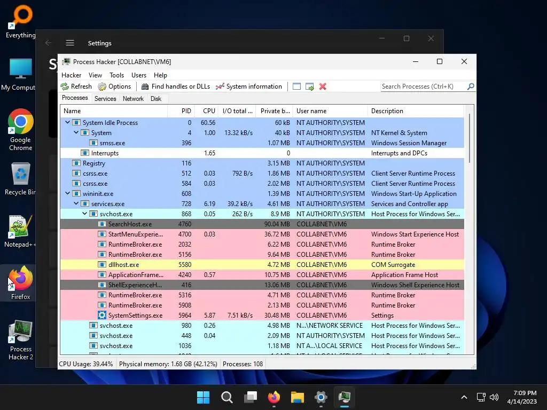Select the Processes tab
Screen dimensions: 547x410
click(x=75, y=98)
